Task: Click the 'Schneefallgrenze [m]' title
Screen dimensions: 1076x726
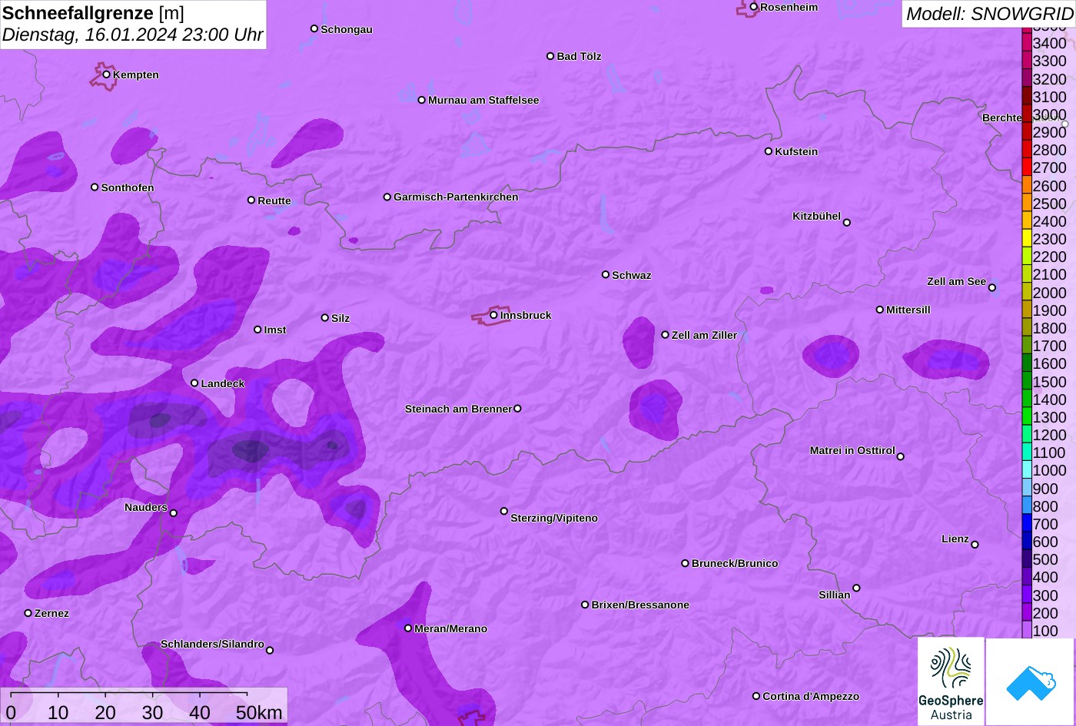Action: [93, 13]
